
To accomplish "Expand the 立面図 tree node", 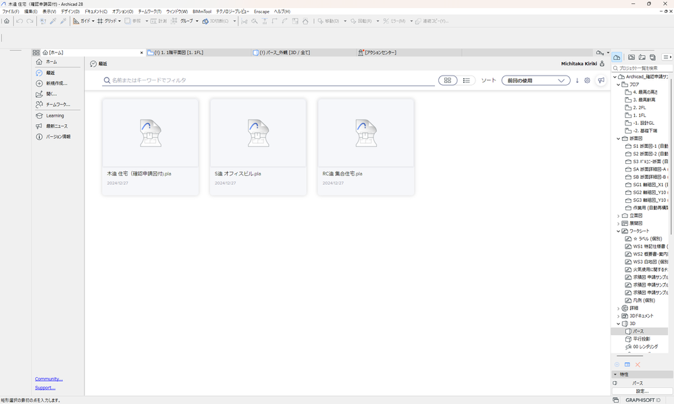I will tap(619, 216).
